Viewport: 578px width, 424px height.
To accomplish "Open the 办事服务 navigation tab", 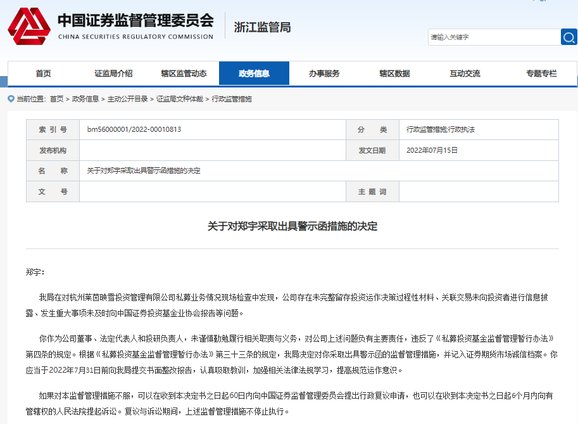I will pos(325,73).
